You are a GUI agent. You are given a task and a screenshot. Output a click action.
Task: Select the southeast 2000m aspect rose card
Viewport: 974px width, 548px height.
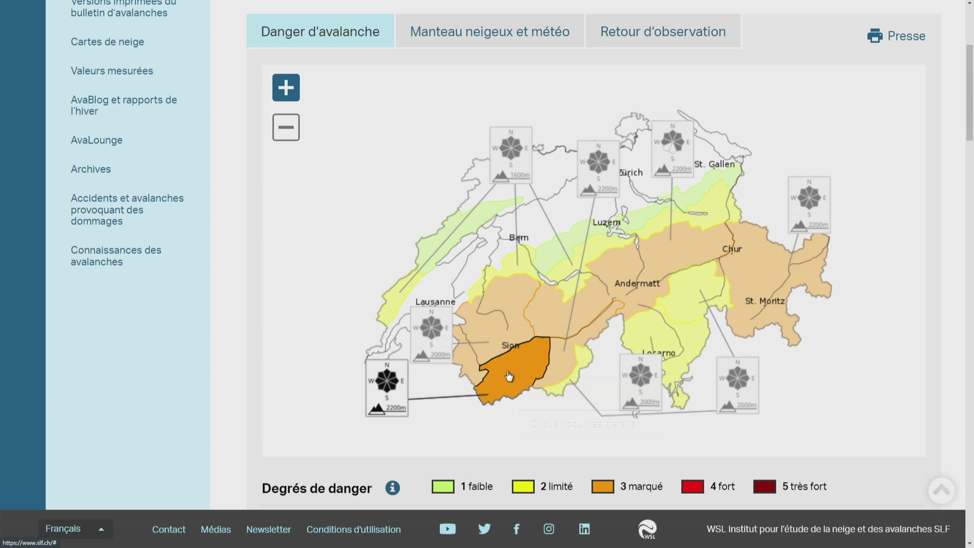click(x=738, y=385)
